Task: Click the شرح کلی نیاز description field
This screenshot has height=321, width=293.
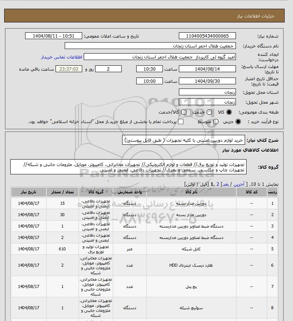Action: click(183, 140)
